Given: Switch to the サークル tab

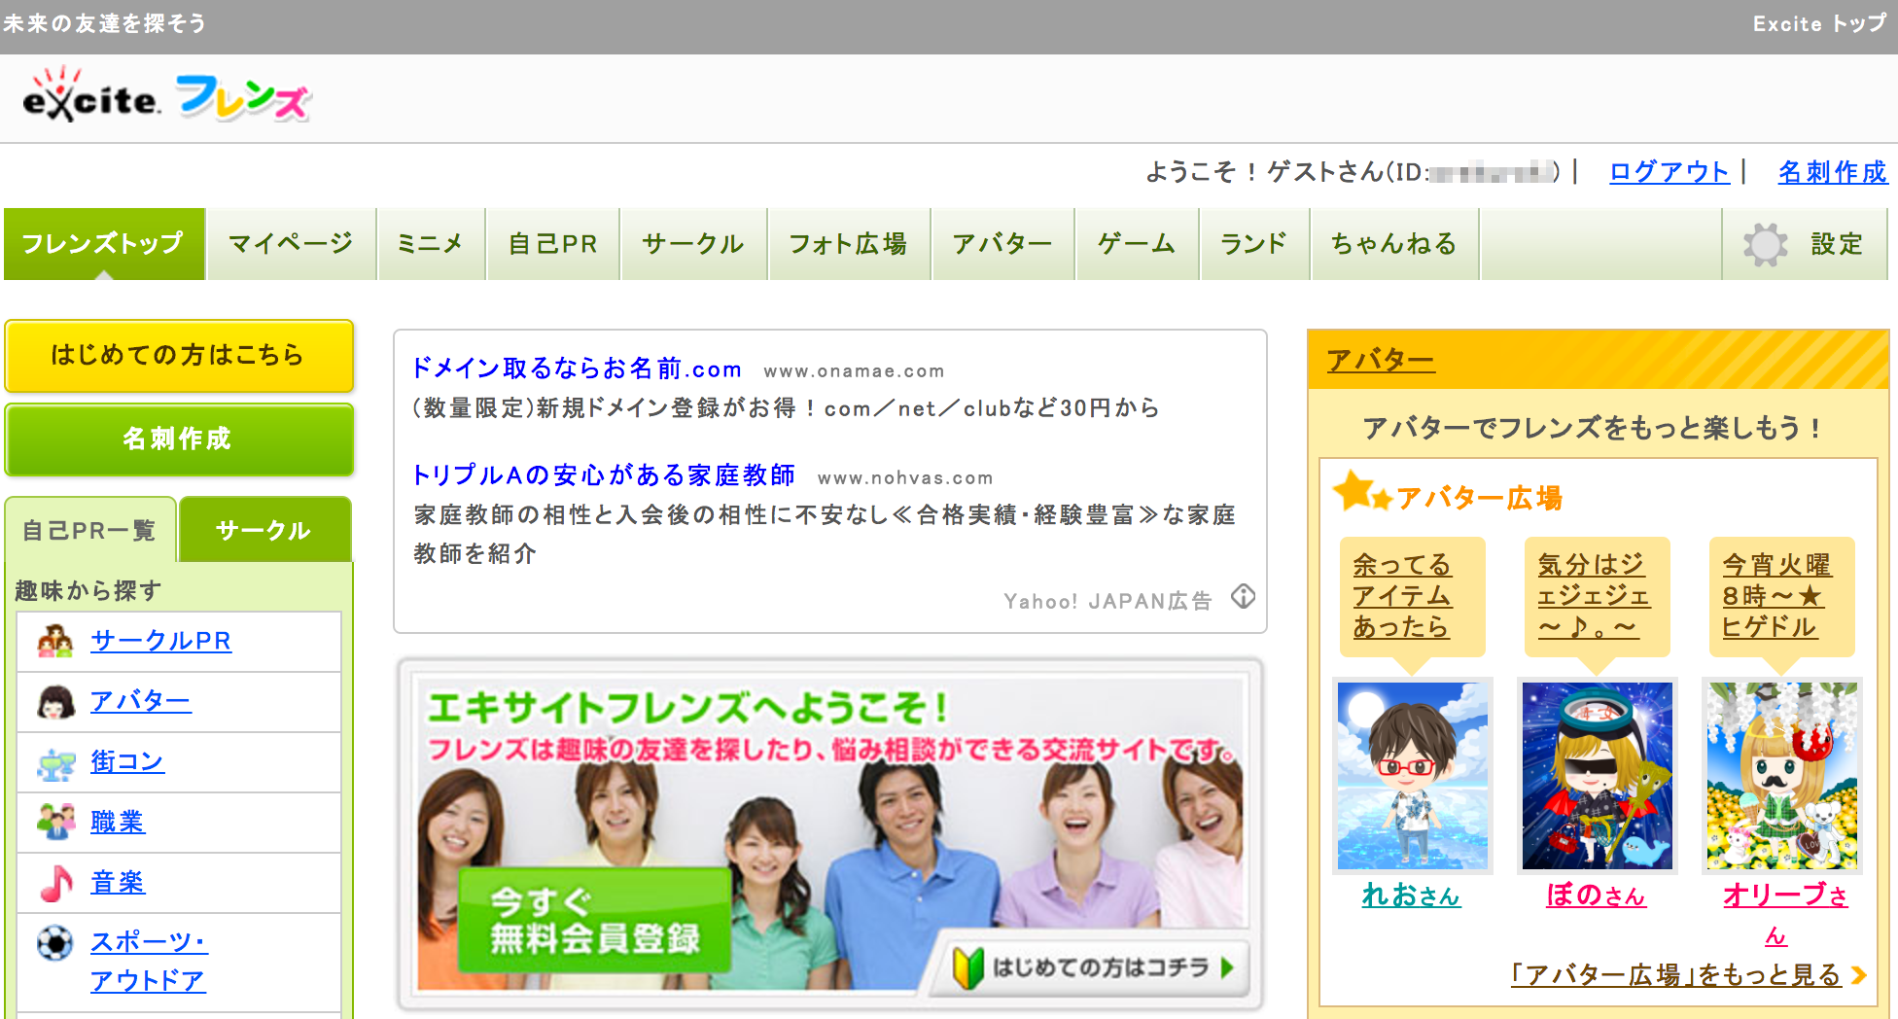Looking at the screenshot, I should point(264,530).
